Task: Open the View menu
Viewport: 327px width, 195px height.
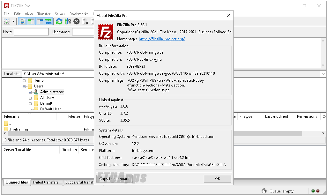Action: [x=29, y=14]
